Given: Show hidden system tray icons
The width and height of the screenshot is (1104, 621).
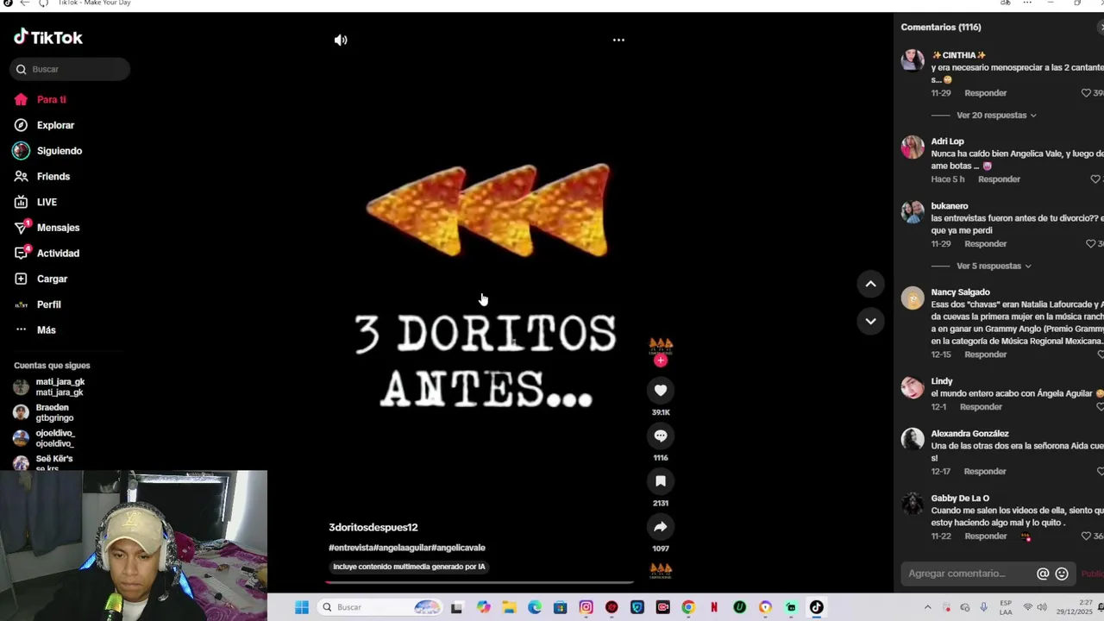Looking at the screenshot, I should click(927, 607).
